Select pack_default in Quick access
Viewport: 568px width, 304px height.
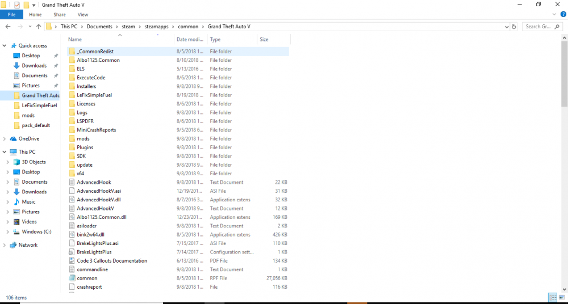(x=36, y=125)
